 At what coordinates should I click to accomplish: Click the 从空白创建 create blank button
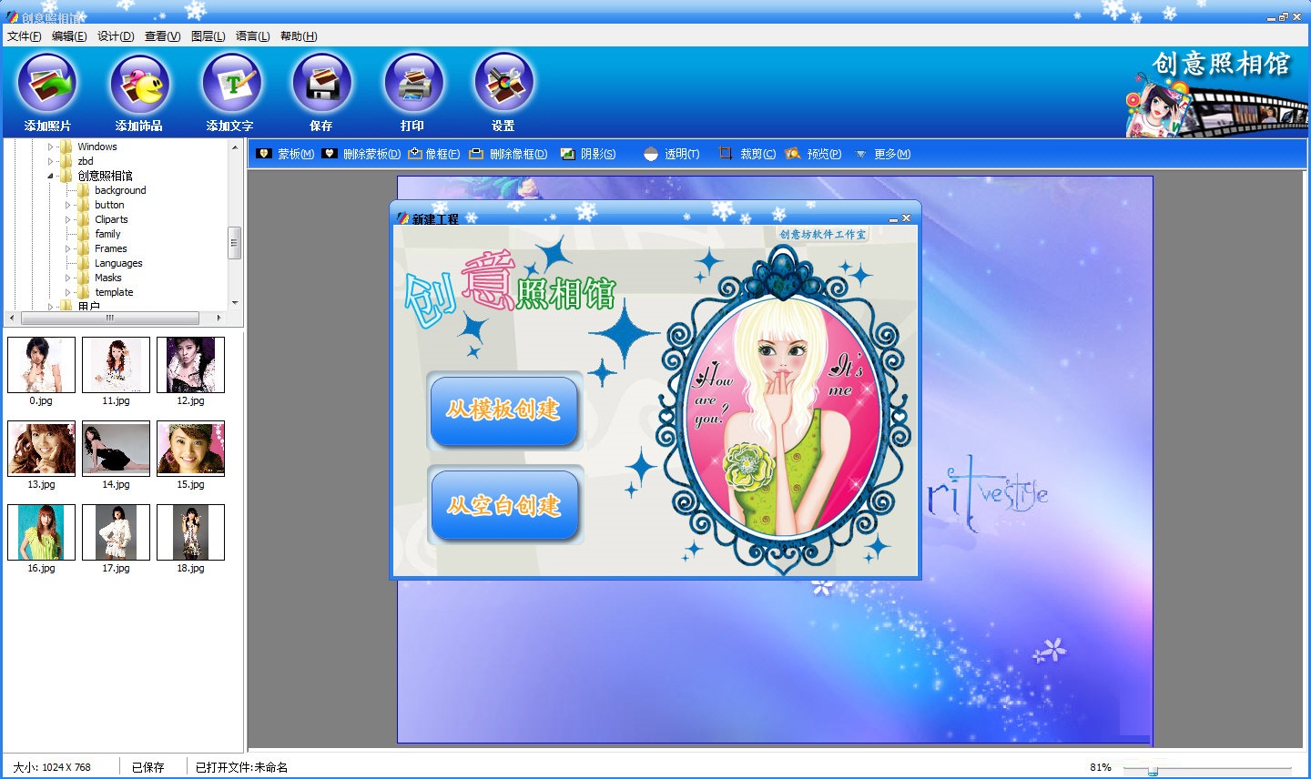504,506
